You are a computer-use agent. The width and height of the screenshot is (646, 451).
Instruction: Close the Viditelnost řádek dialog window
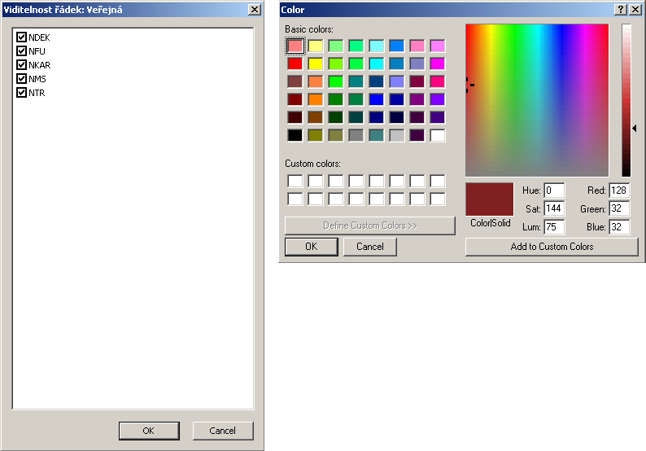[x=254, y=9]
